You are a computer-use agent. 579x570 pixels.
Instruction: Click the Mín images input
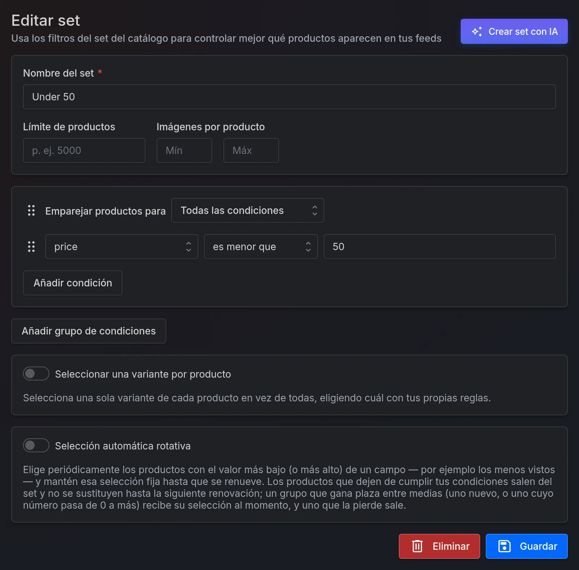[184, 150]
